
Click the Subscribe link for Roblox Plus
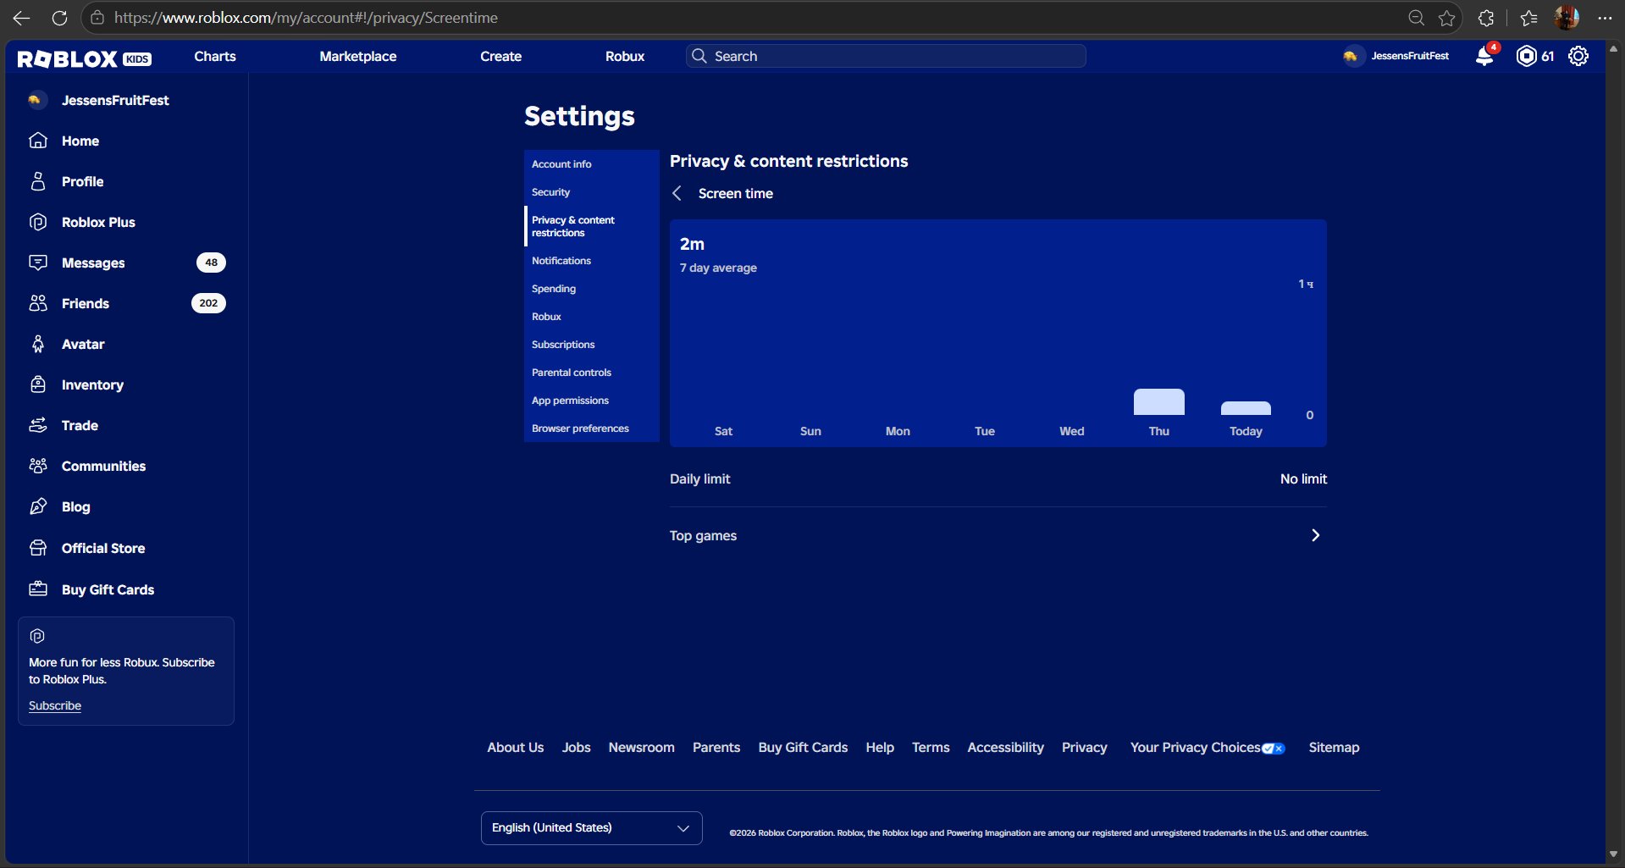click(55, 705)
